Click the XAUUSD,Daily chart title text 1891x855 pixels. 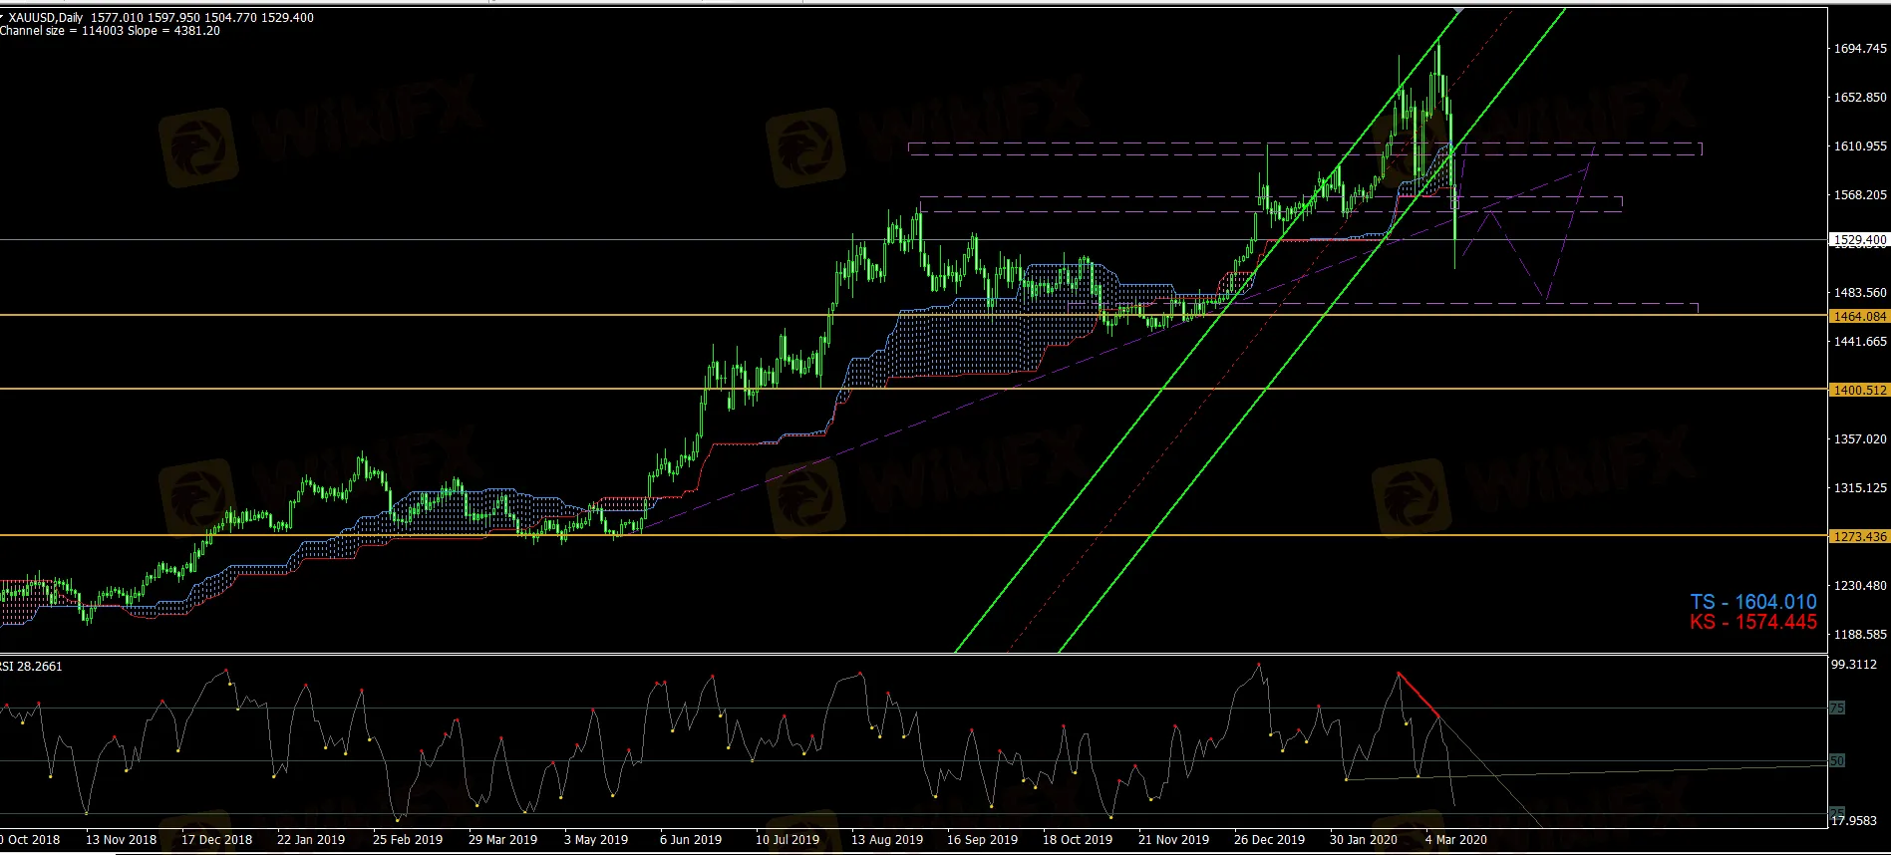pyautogui.click(x=46, y=18)
